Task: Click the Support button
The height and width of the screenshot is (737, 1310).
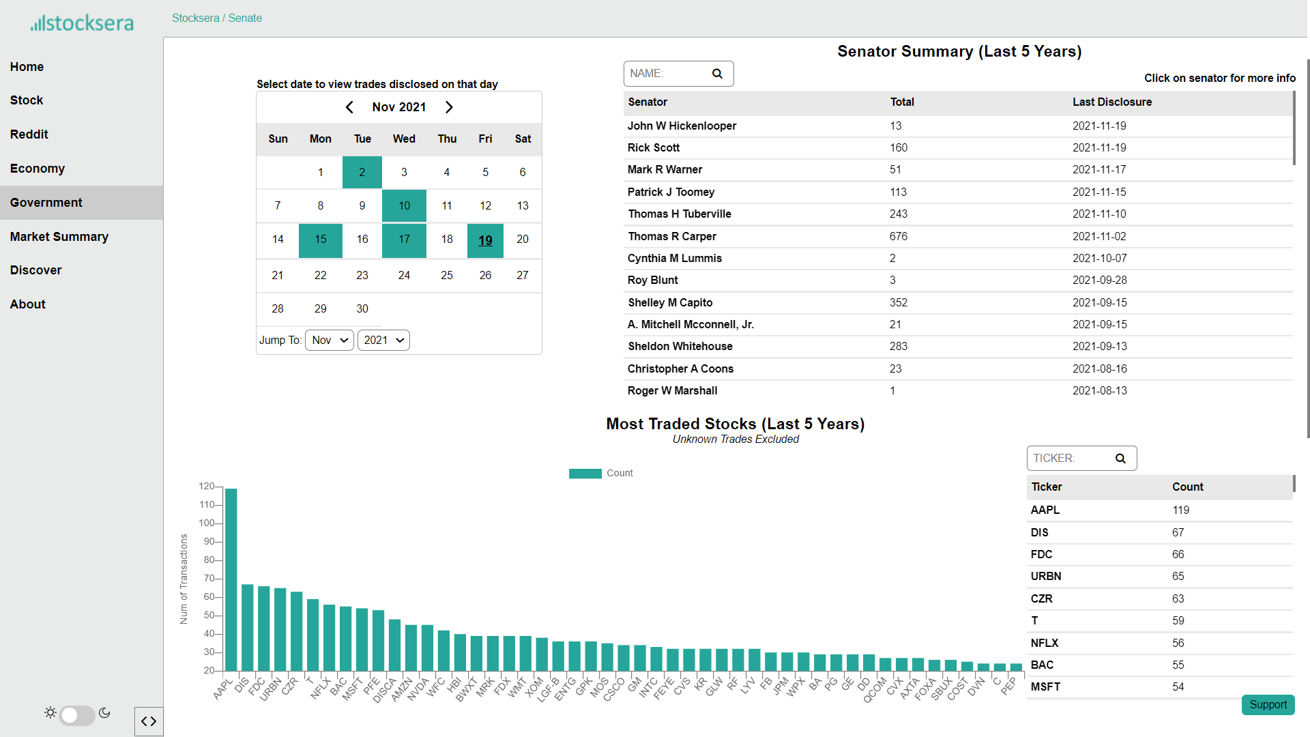Action: click(x=1268, y=704)
